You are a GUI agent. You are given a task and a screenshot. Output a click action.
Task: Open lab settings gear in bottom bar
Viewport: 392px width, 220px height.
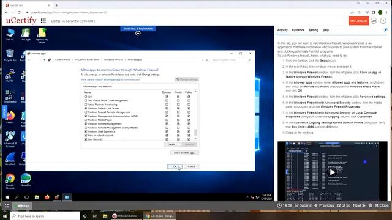click(370, 205)
